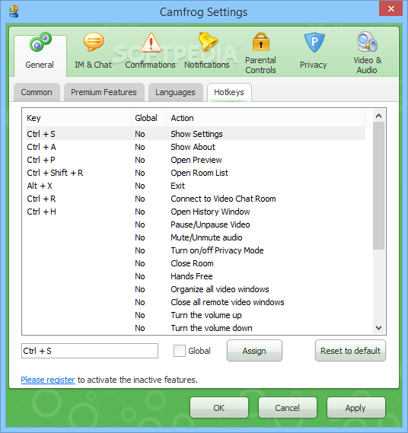Click the hotkey input field showing Ctrl + S
The width and height of the screenshot is (408, 433).
click(90, 351)
